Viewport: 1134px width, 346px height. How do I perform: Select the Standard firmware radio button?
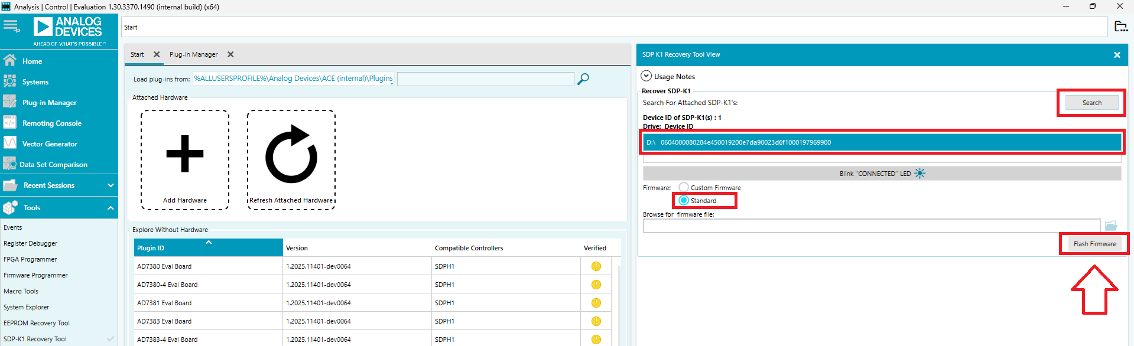pyautogui.click(x=684, y=200)
